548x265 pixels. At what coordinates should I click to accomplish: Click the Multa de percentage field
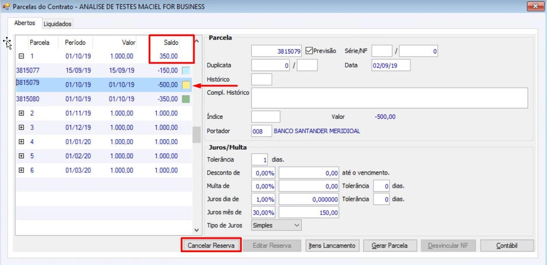[263, 186]
